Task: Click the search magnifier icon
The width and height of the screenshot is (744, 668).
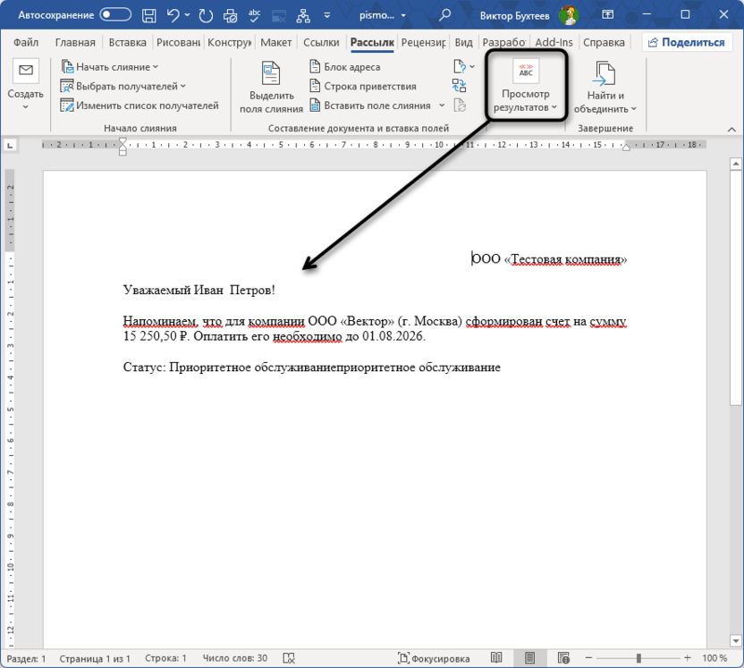Action: (444, 15)
